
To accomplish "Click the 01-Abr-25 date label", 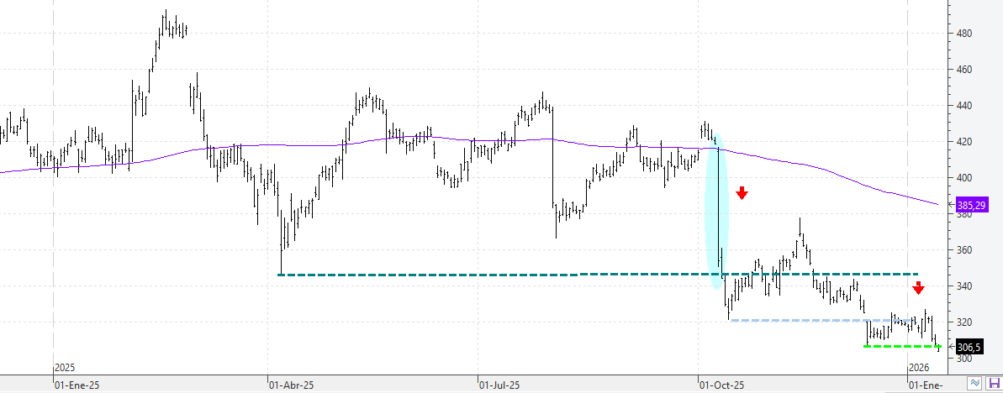I will pos(290,385).
